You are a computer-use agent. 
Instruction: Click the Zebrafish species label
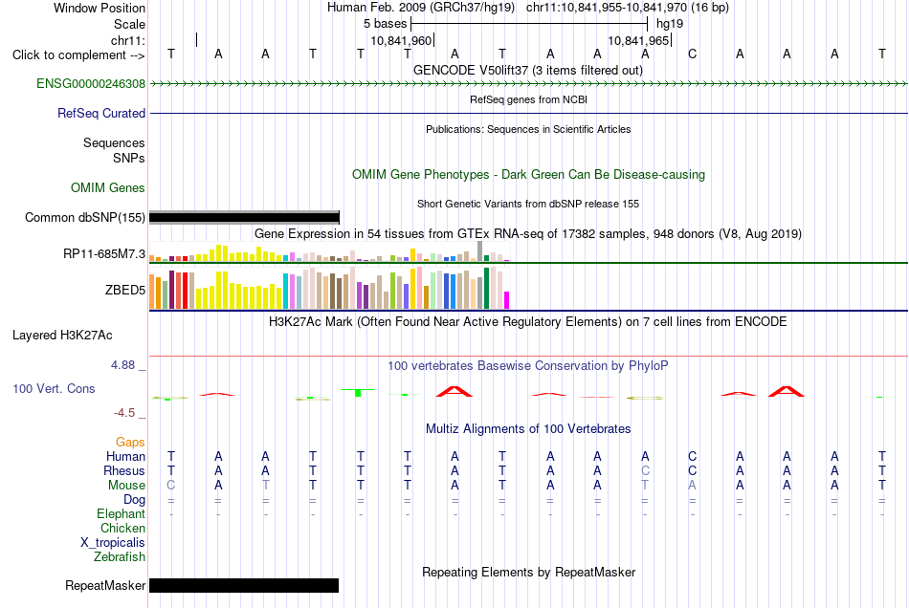pyautogui.click(x=120, y=556)
